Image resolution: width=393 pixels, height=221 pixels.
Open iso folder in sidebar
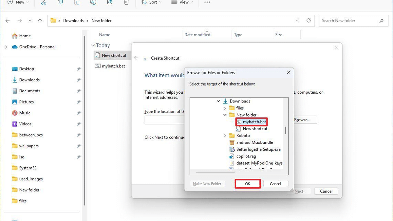click(18, 157)
